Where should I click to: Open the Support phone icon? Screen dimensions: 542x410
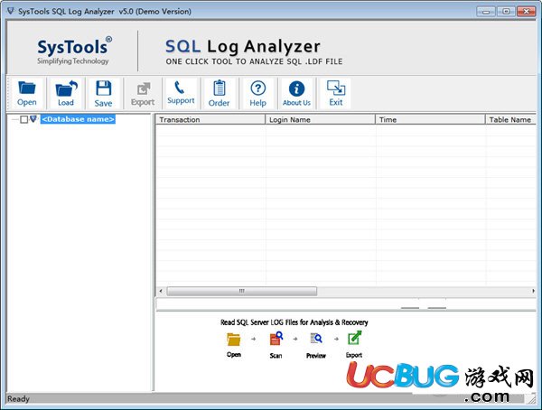[x=181, y=93]
